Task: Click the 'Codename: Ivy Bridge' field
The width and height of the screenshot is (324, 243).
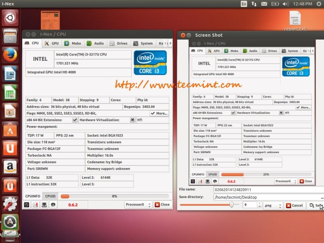Action: (127, 162)
